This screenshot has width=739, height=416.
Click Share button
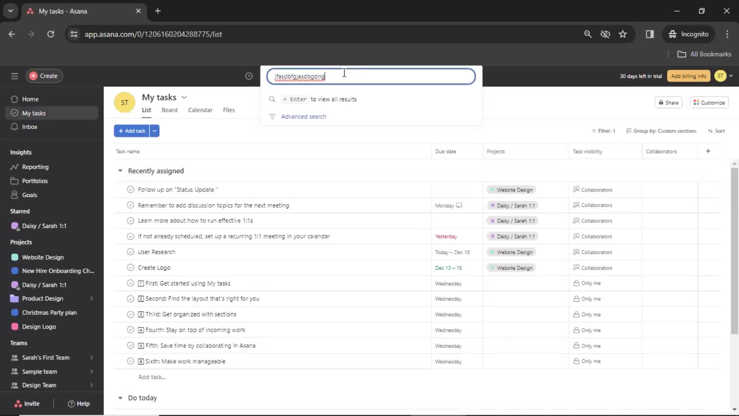[x=669, y=102]
